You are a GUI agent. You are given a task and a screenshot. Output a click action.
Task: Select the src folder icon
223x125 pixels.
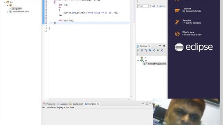[8, 2]
